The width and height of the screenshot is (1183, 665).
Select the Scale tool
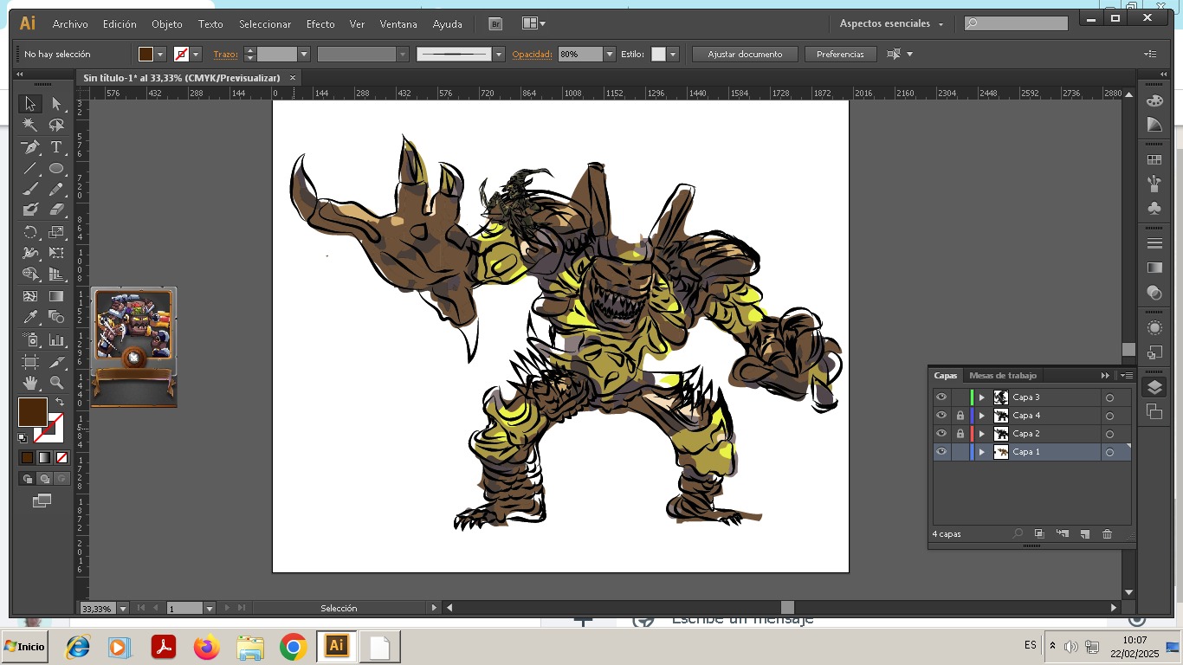[56, 232]
